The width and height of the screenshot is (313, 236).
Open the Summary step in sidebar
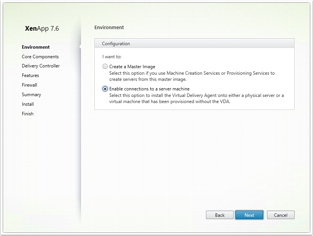coord(31,95)
